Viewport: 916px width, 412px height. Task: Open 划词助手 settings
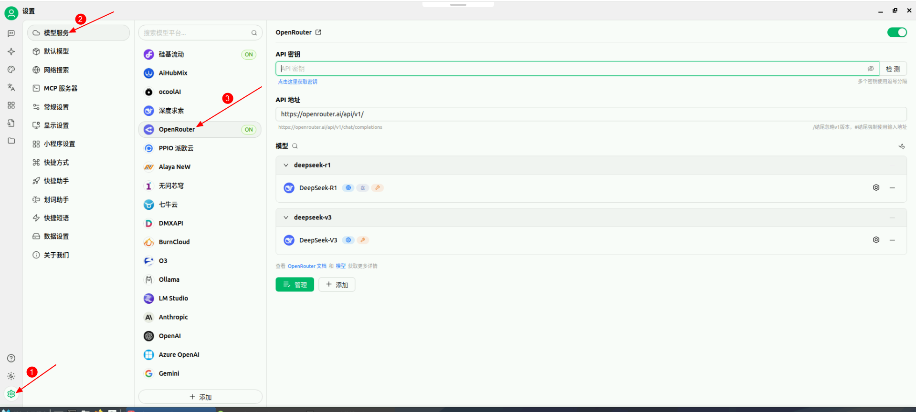(x=79, y=199)
